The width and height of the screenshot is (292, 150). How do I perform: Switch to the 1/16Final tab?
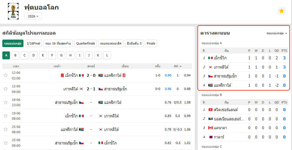coord(33,44)
